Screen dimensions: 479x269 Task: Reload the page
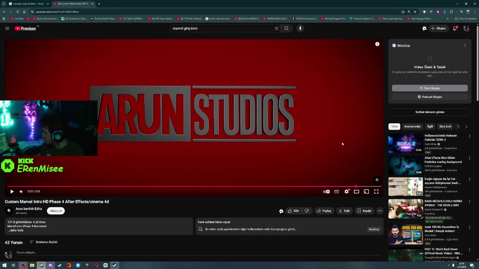click(17, 12)
